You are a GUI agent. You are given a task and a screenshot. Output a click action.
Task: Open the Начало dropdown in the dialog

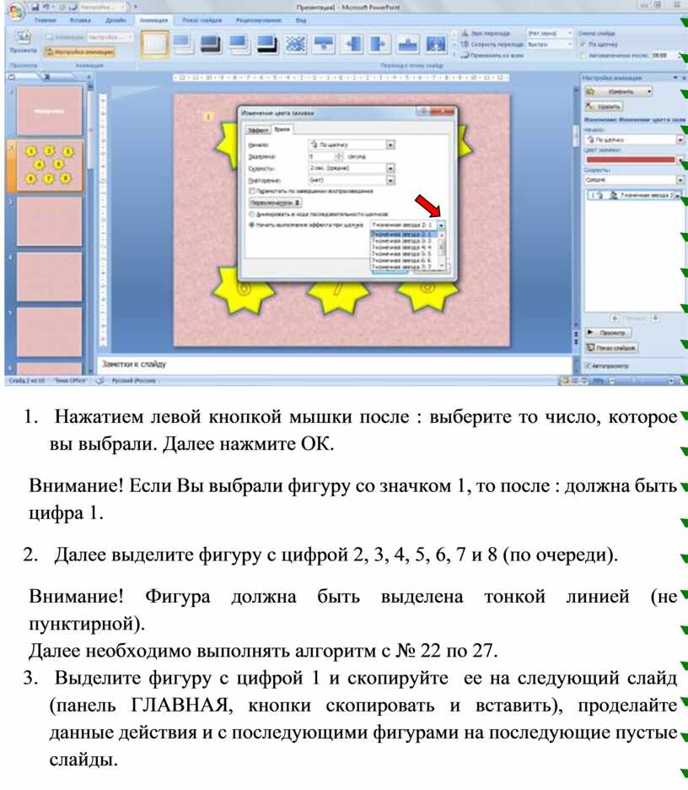[390, 144]
